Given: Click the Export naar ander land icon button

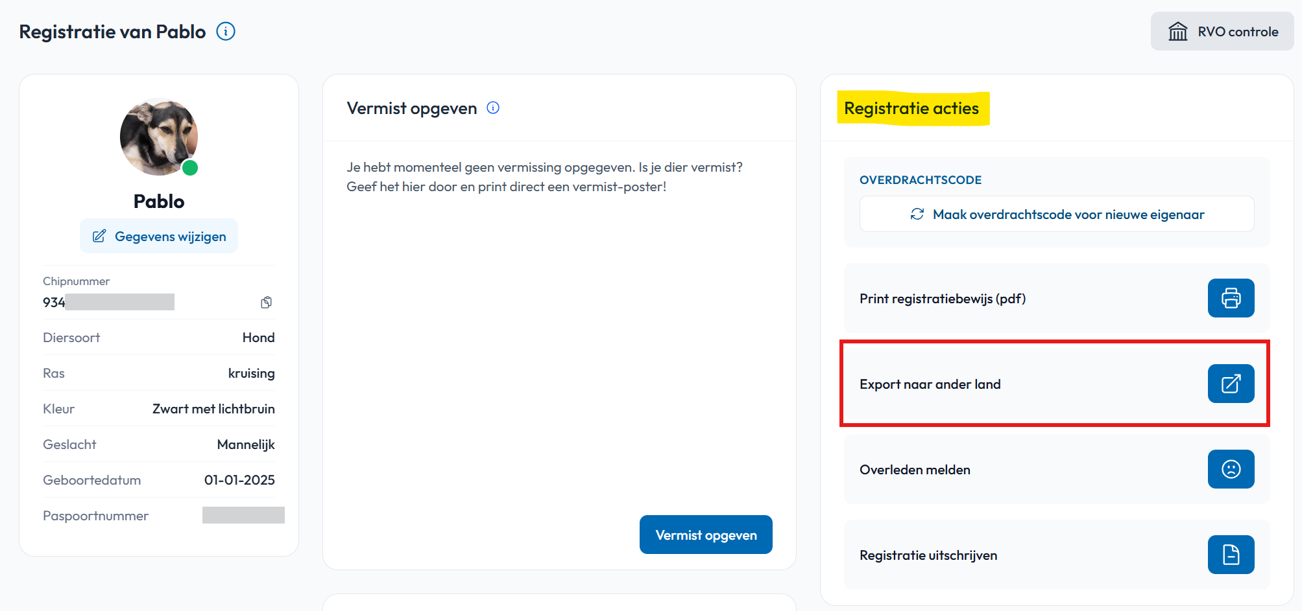Looking at the screenshot, I should (1231, 384).
